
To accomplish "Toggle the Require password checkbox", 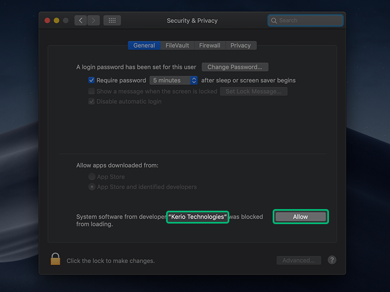I will [x=91, y=80].
